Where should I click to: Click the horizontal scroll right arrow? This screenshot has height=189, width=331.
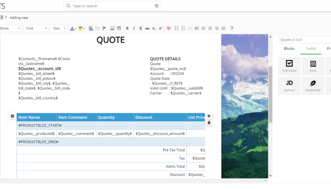(x=266, y=181)
